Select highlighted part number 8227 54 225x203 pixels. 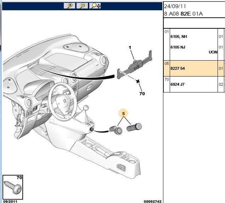point(178,68)
